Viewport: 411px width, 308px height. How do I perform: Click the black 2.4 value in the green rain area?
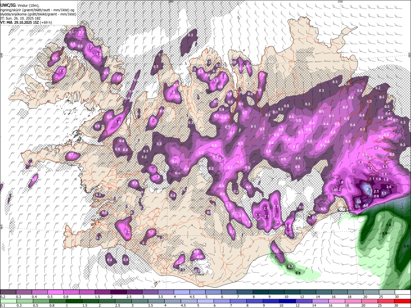point(406,246)
